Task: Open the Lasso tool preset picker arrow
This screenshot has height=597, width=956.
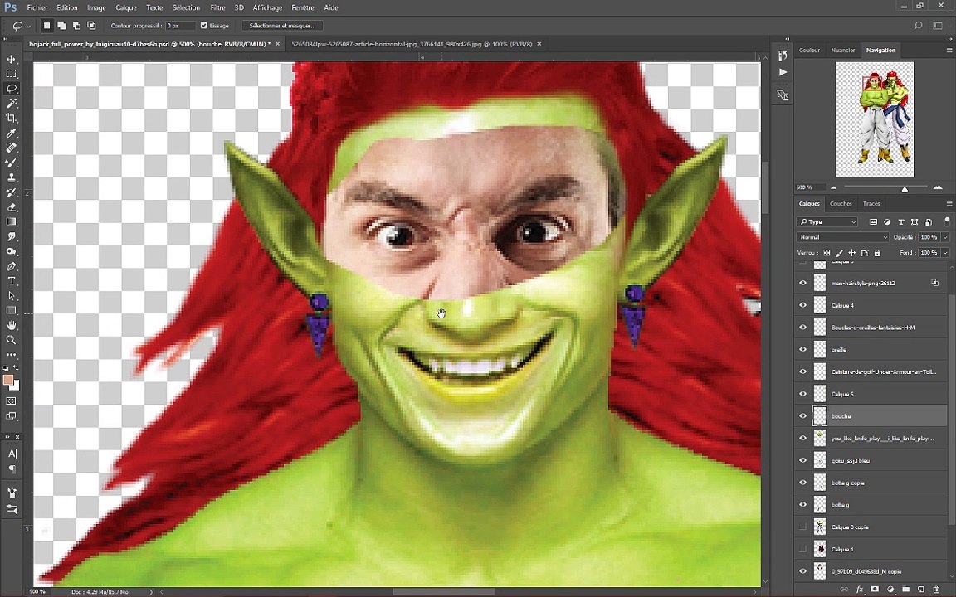Action: 28,27
